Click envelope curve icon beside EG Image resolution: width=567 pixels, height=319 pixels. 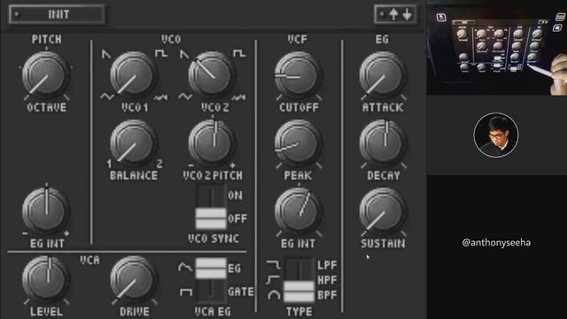[x=185, y=268]
